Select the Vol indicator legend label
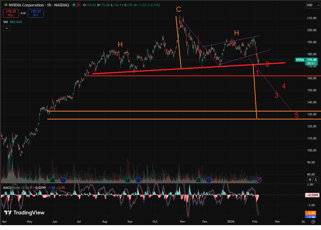The height and width of the screenshot is (230, 321). pyautogui.click(x=6, y=22)
